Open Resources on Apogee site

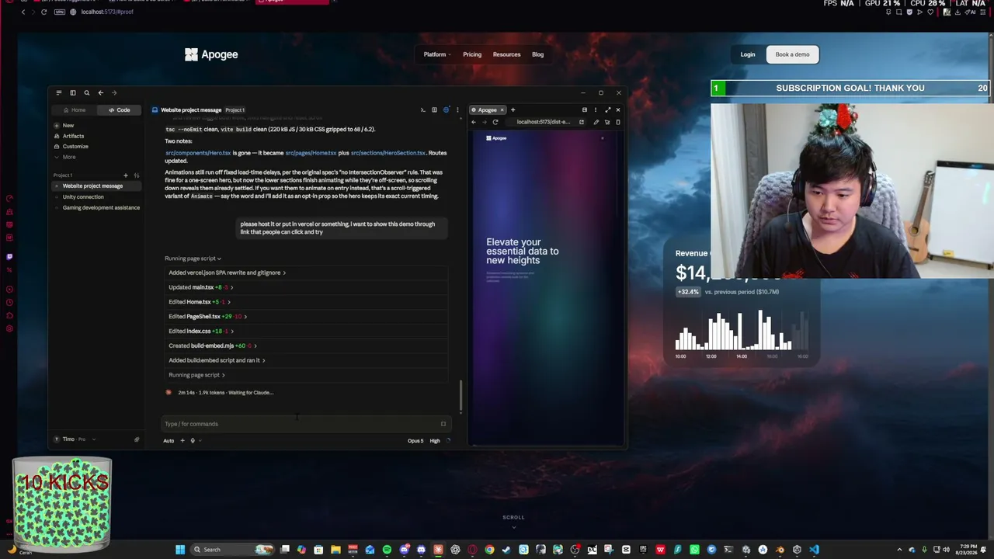point(506,54)
